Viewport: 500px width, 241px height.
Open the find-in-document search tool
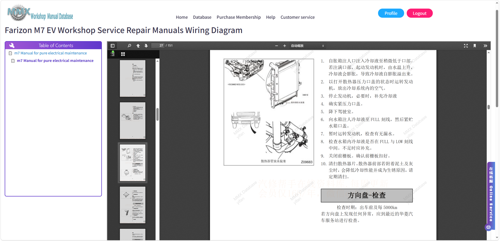(x=129, y=46)
